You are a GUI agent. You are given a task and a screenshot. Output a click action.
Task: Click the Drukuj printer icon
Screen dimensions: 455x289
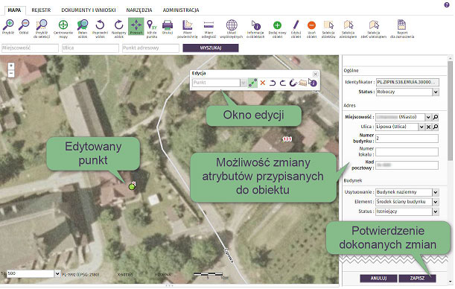(168, 27)
